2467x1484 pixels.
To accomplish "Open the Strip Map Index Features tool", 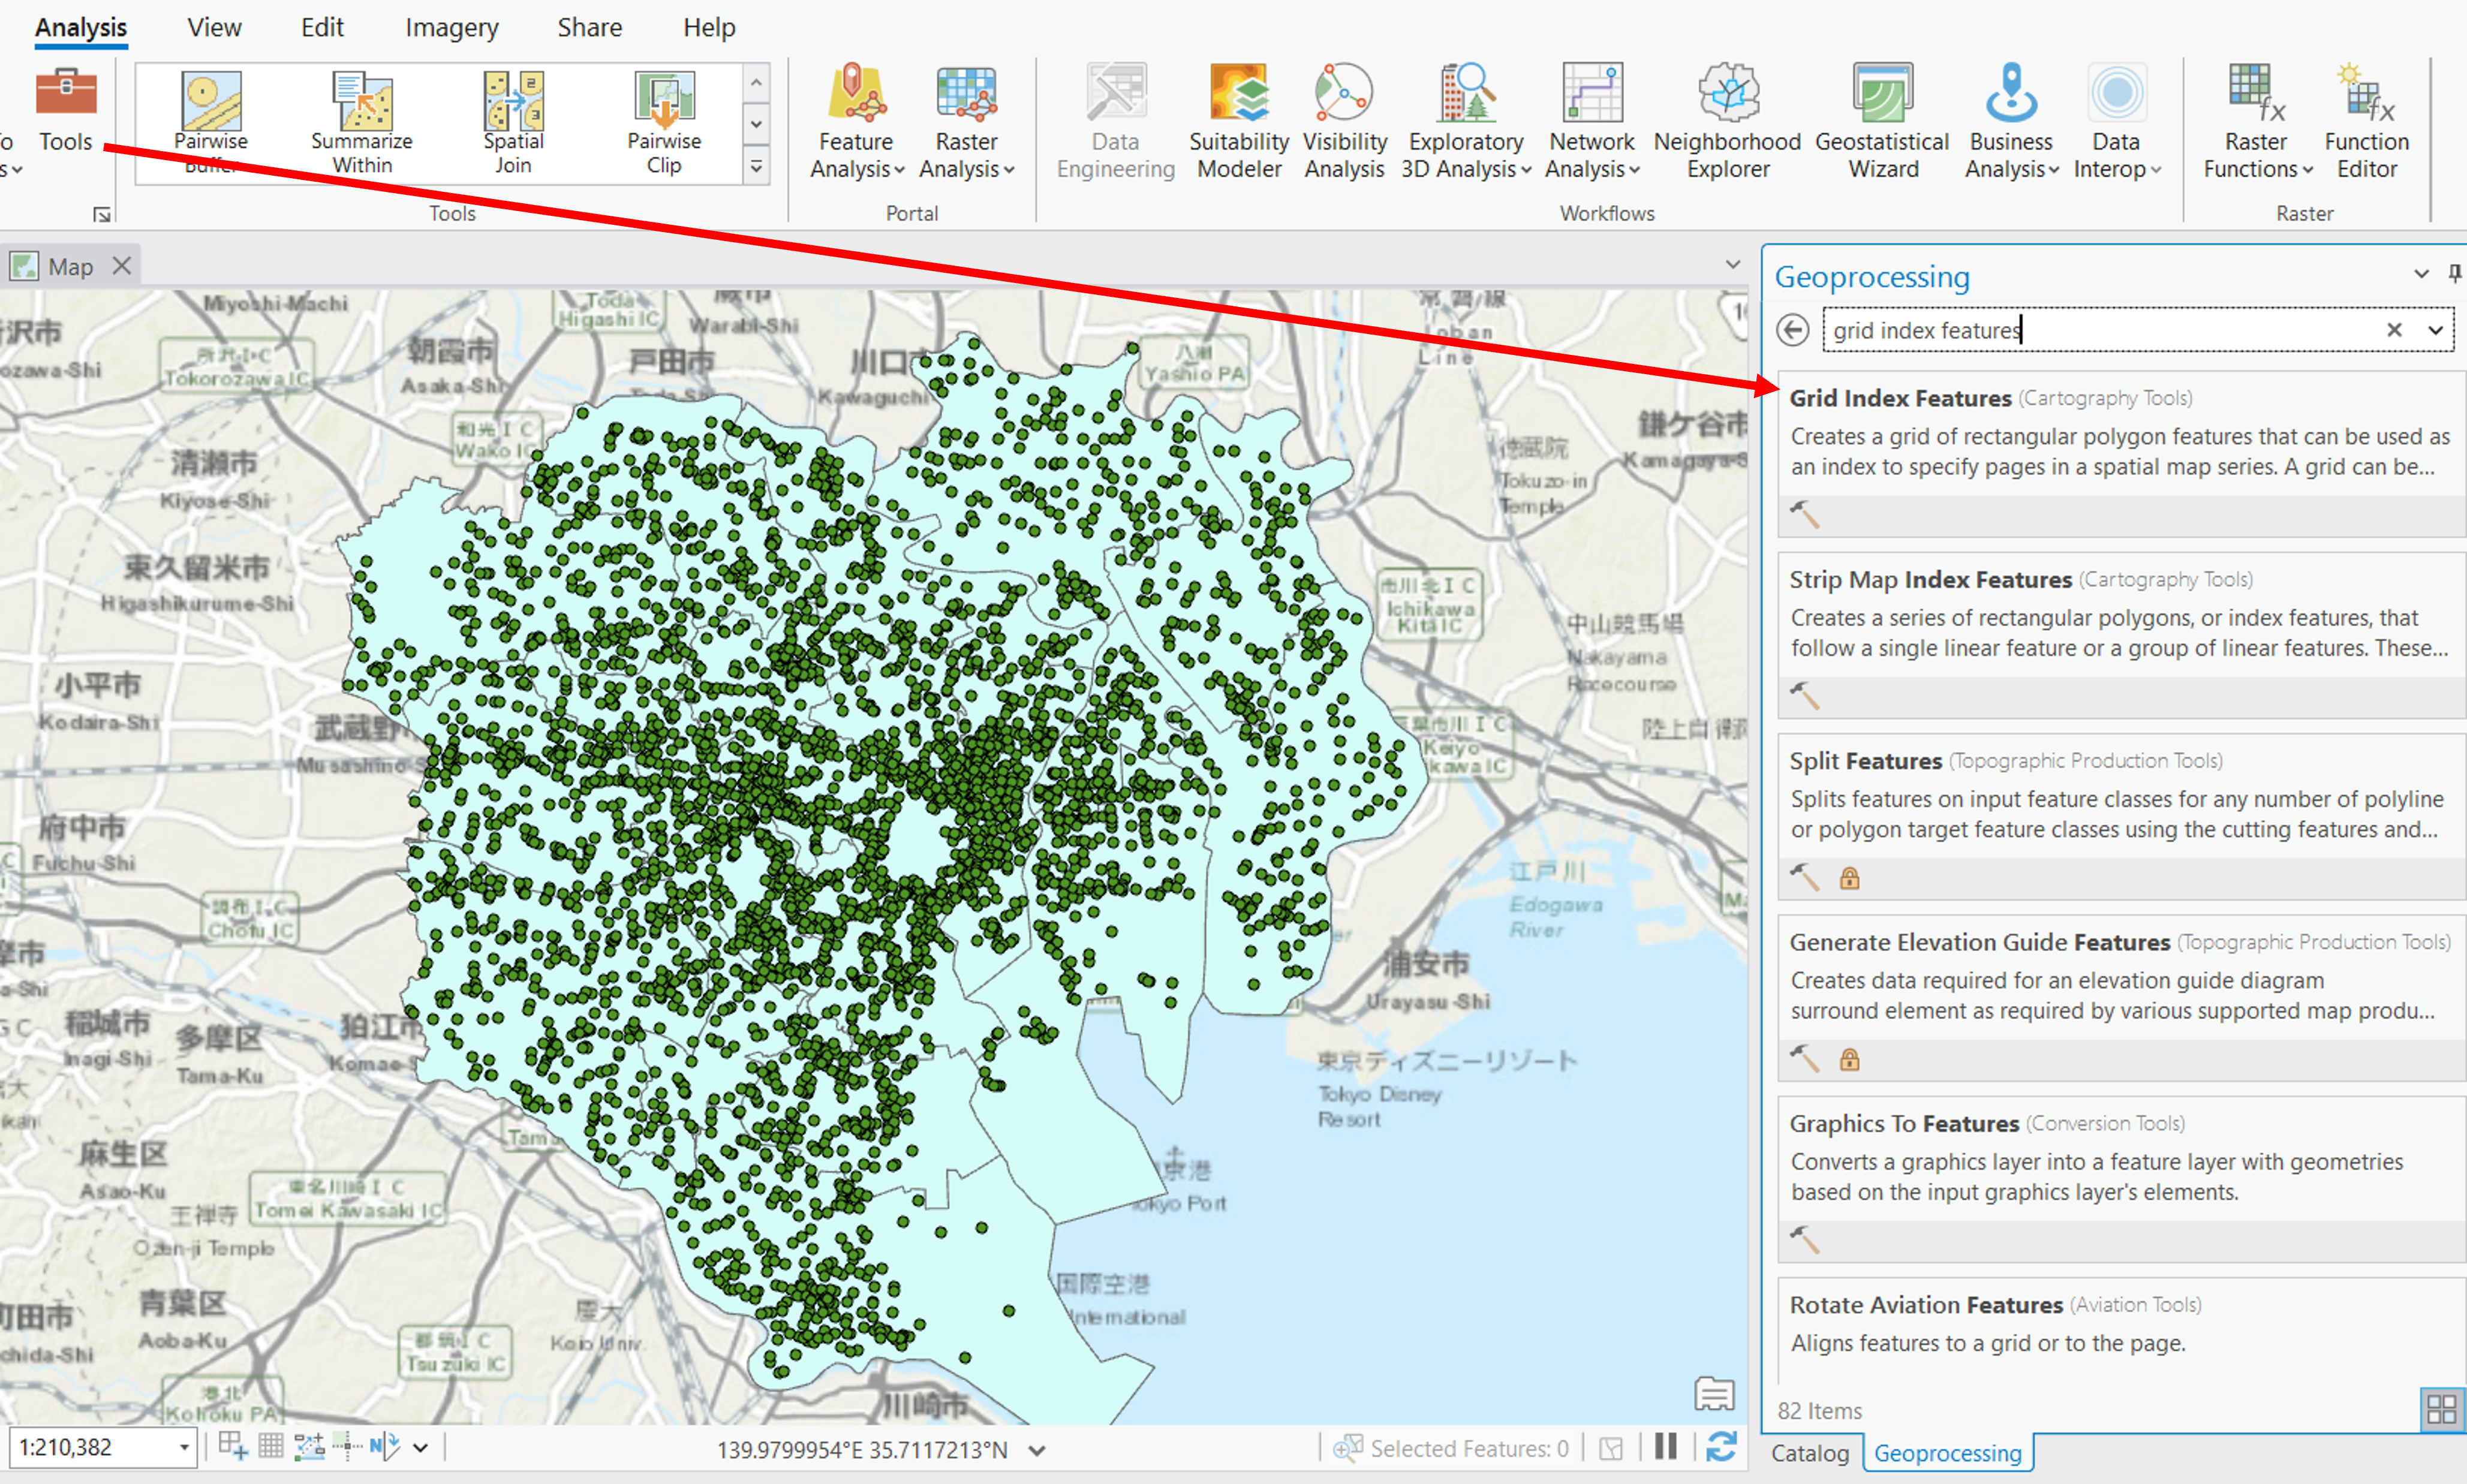I will (x=2120, y=636).
